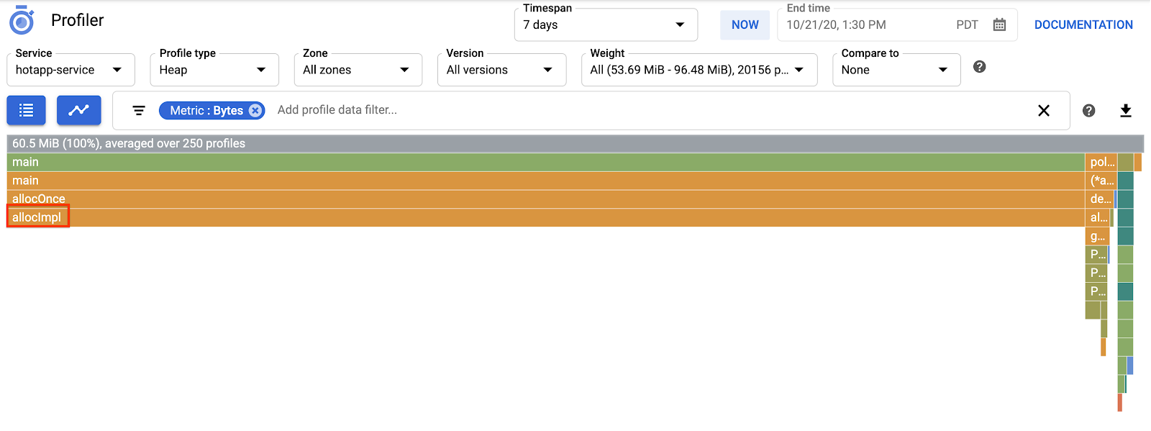Show the history line graph view
Image resolution: width=1151 pixels, height=431 pixels.
click(78, 110)
